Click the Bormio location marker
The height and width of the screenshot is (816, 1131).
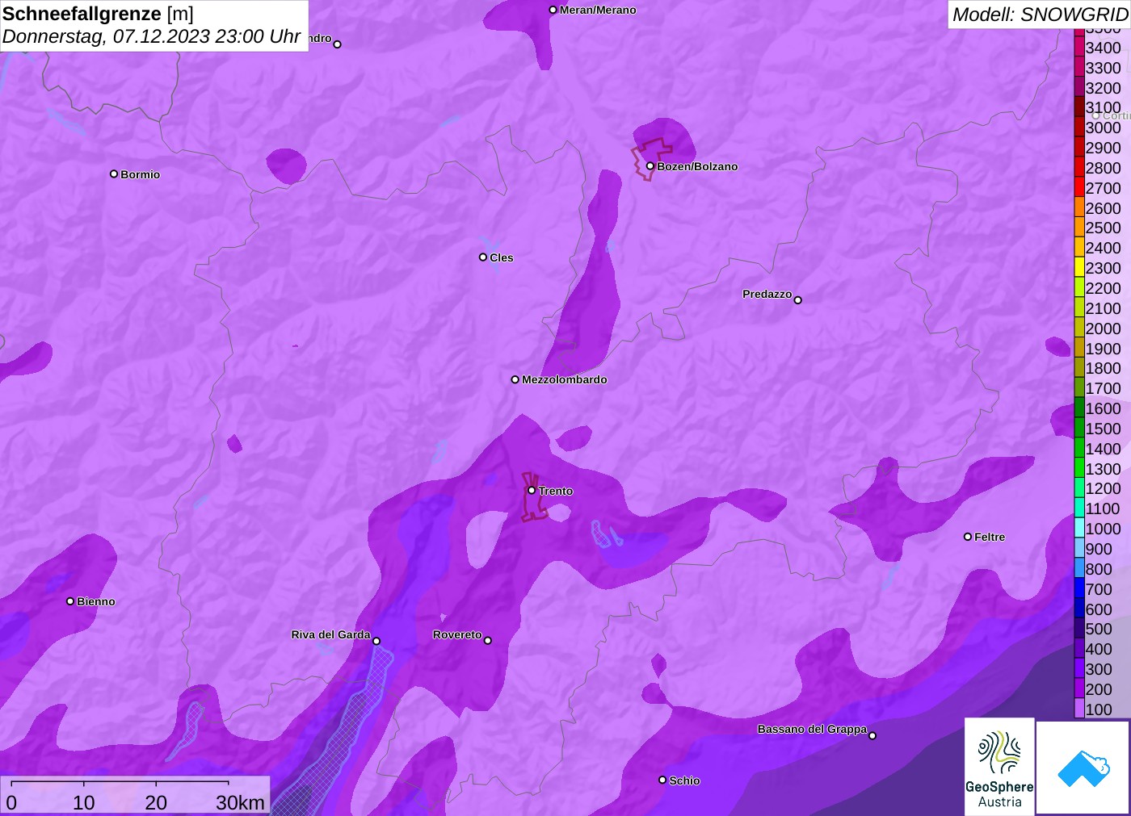[x=114, y=174]
